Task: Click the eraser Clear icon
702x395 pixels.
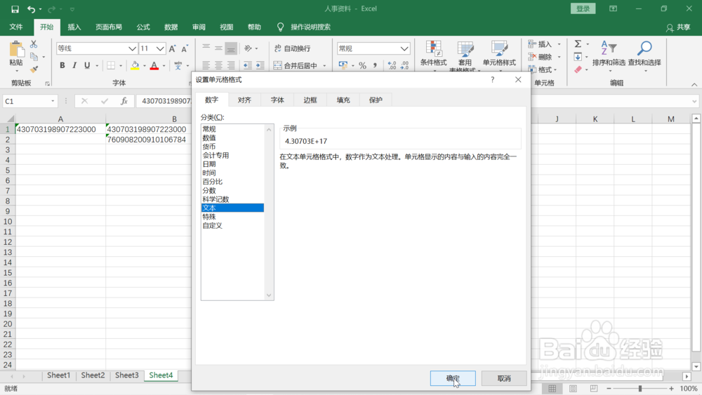Action: (x=578, y=69)
